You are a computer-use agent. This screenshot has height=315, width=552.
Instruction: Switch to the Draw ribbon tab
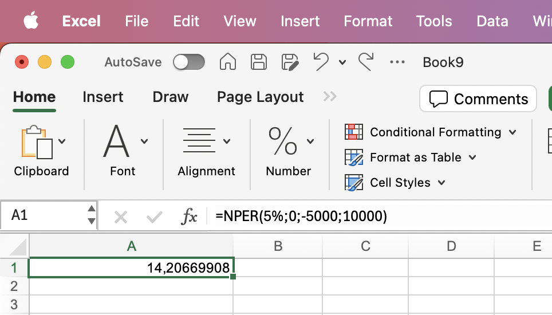tap(171, 97)
